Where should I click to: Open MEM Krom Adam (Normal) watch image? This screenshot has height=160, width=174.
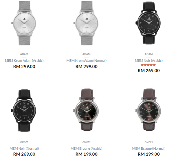pos(86,23)
